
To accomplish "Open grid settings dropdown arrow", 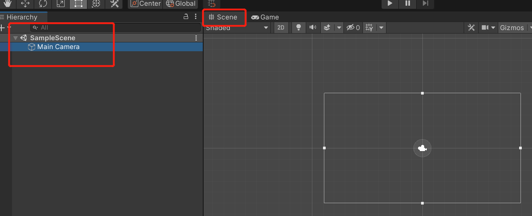I will tap(382, 28).
